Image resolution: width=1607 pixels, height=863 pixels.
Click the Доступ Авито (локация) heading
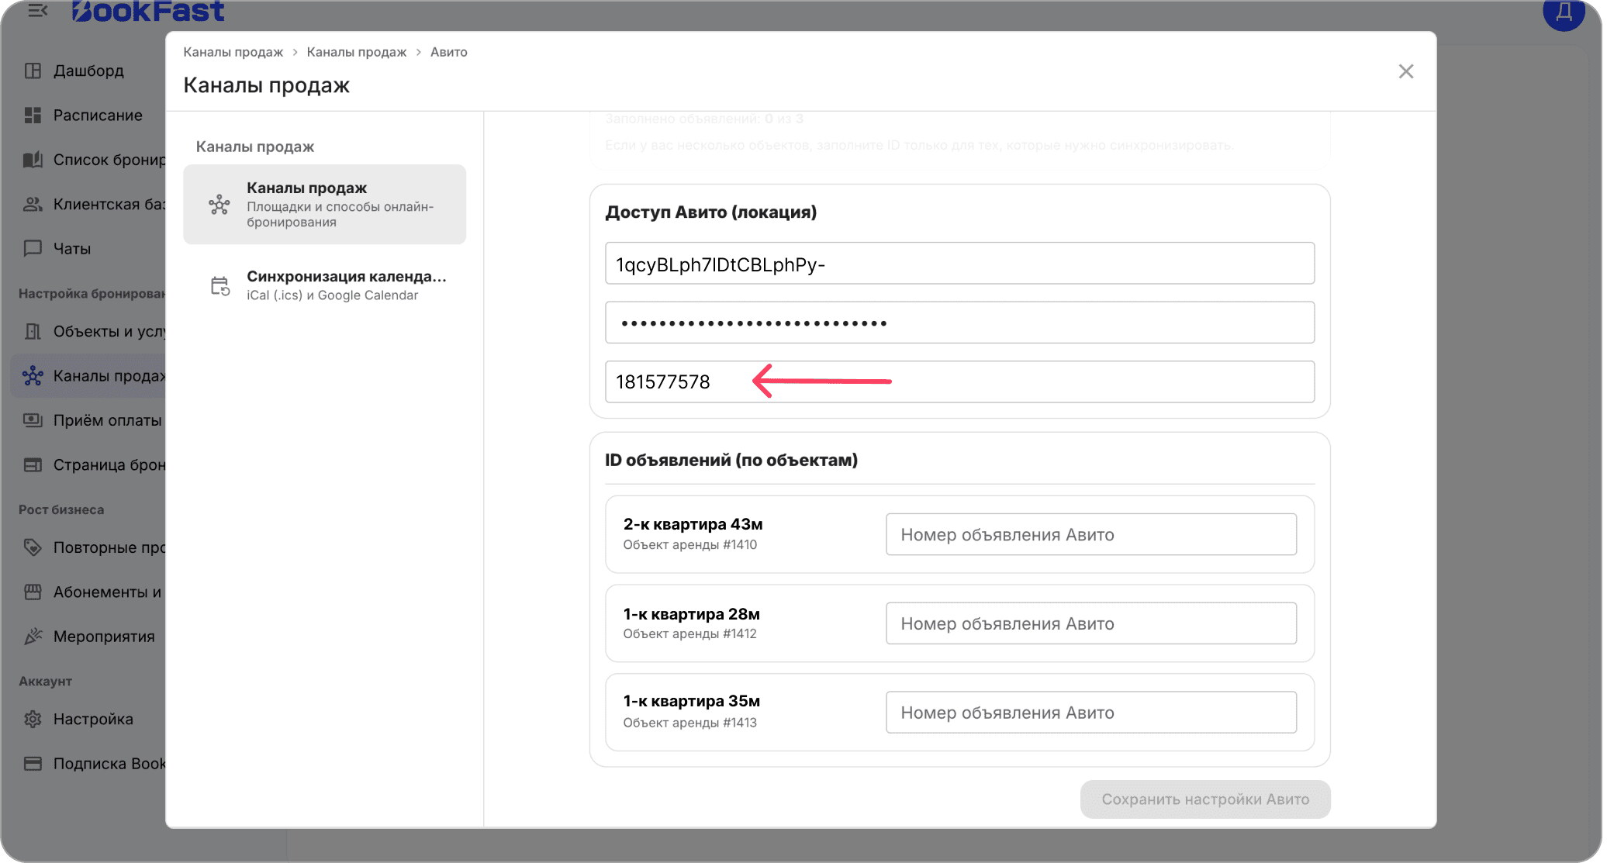tap(711, 212)
